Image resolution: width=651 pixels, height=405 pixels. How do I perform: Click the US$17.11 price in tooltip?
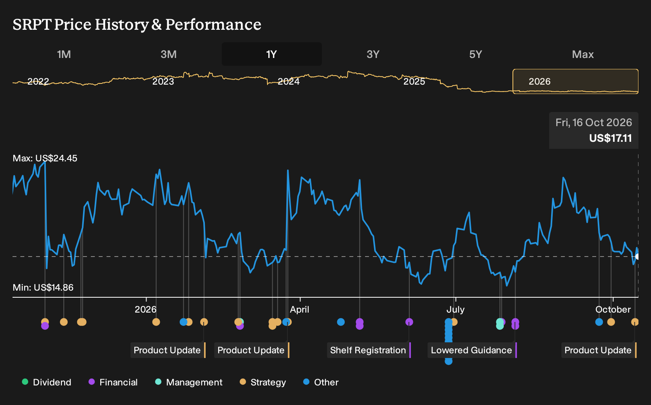pos(611,138)
